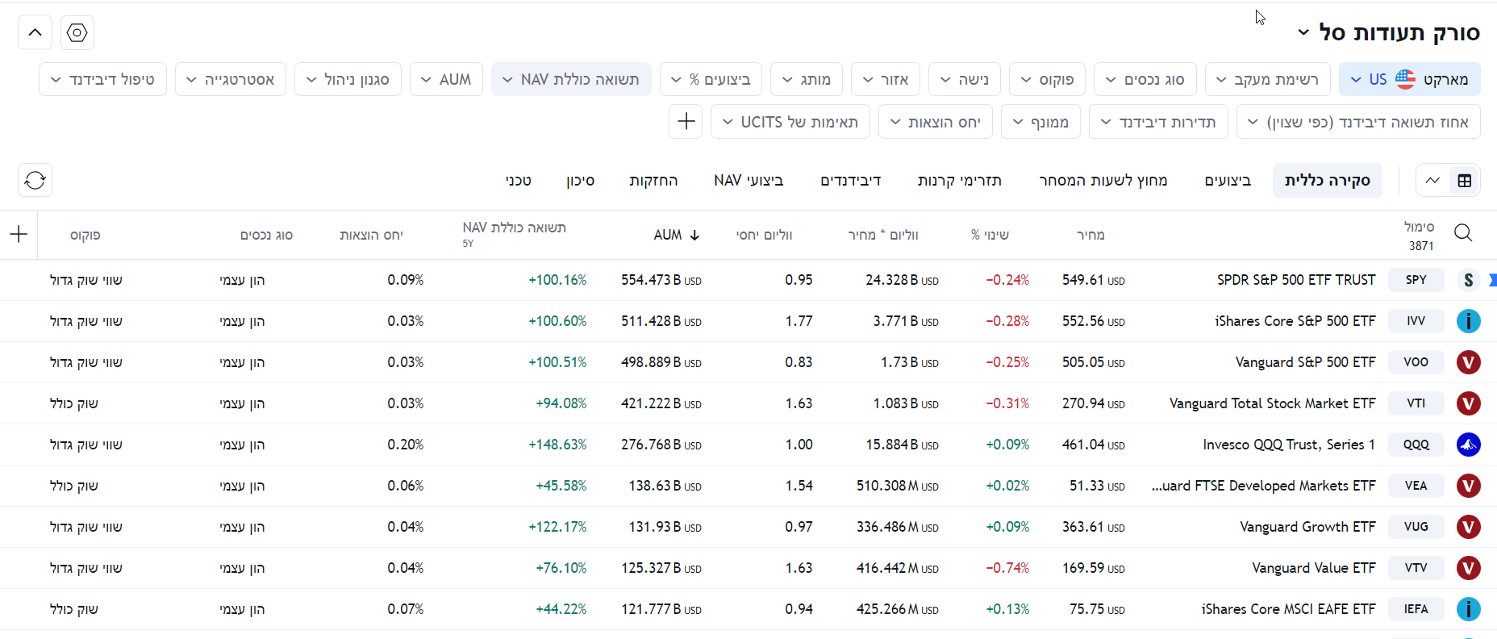The image size is (1497, 639).
Task: Open the US market filter dropdown
Action: click(1409, 79)
